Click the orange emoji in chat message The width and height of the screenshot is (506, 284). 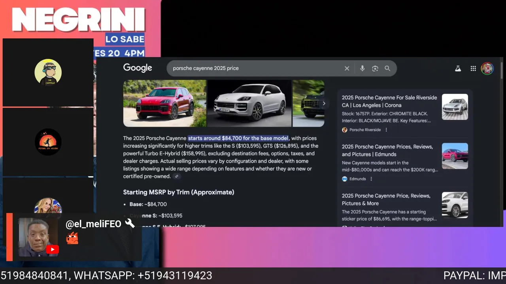click(x=72, y=238)
